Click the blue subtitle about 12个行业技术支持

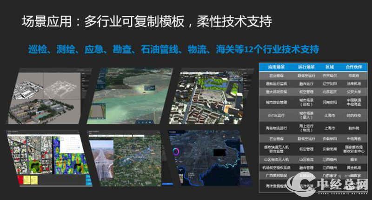tap(173, 49)
